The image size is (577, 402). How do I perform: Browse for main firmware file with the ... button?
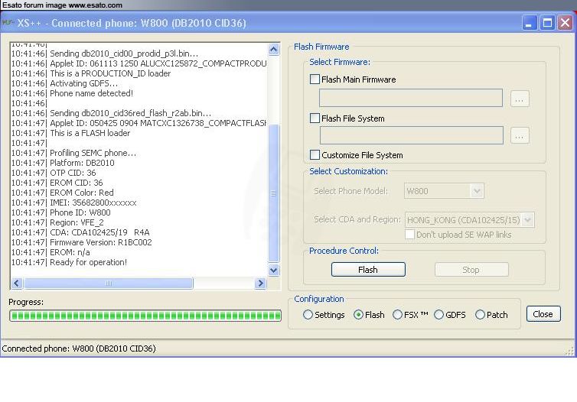click(x=520, y=99)
